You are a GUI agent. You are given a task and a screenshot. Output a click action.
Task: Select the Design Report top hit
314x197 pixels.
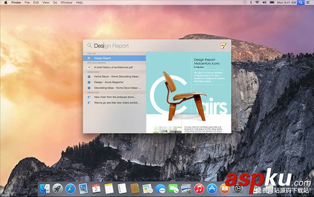[x=114, y=58]
